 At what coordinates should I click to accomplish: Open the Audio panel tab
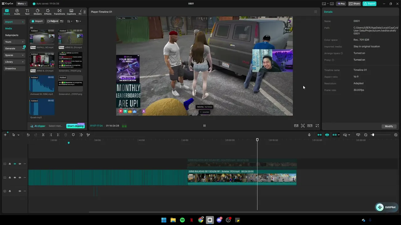(17, 12)
